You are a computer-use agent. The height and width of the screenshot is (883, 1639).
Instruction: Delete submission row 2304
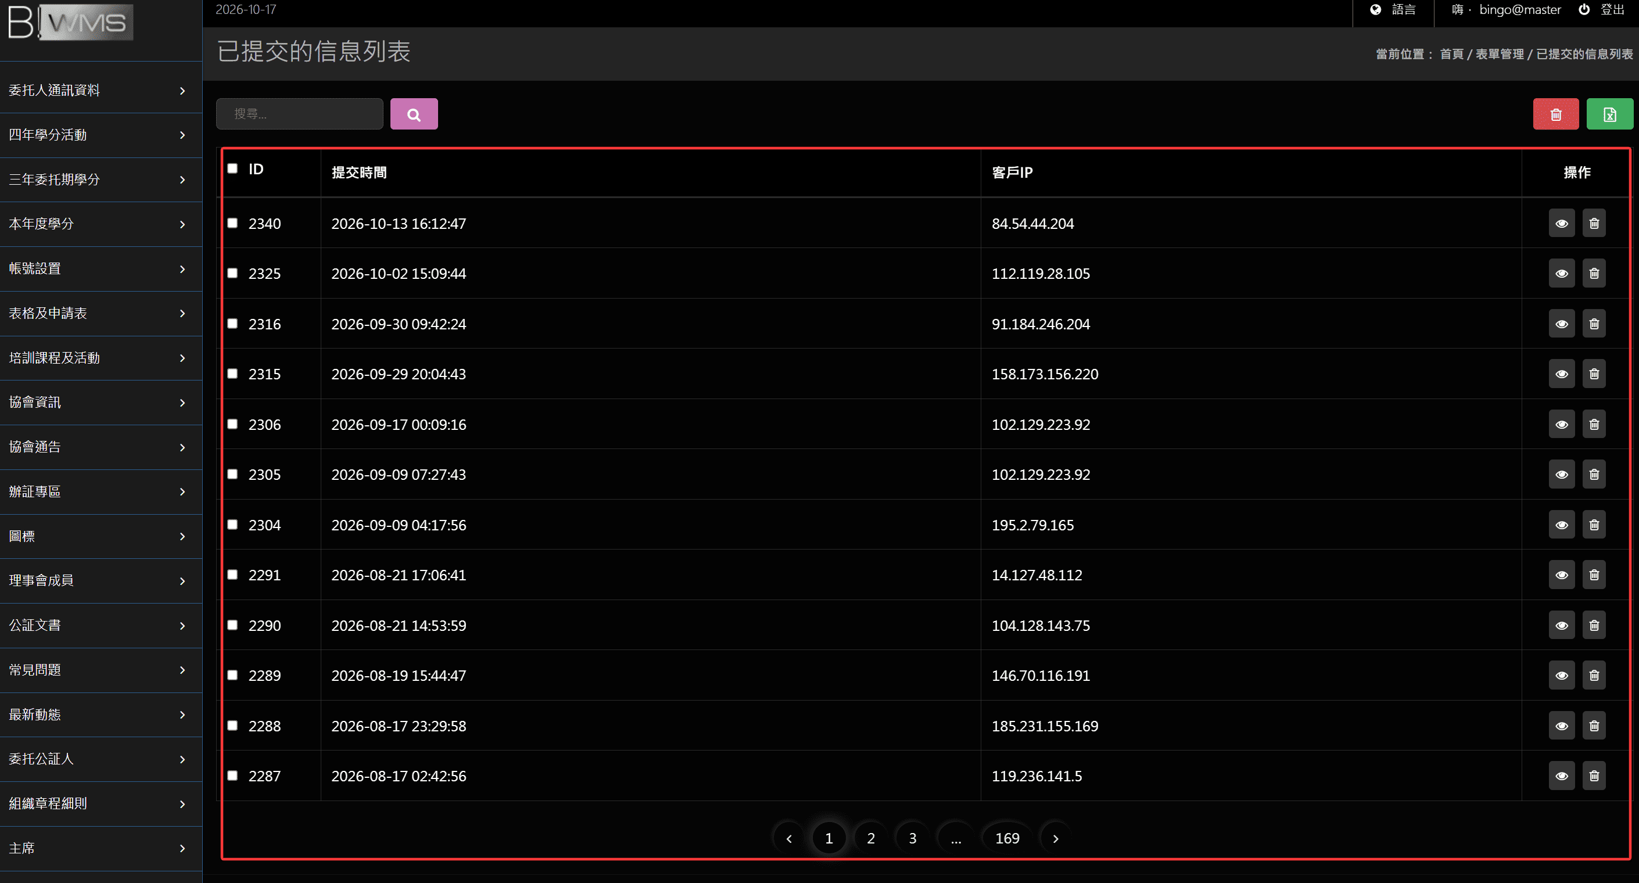tap(1594, 525)
